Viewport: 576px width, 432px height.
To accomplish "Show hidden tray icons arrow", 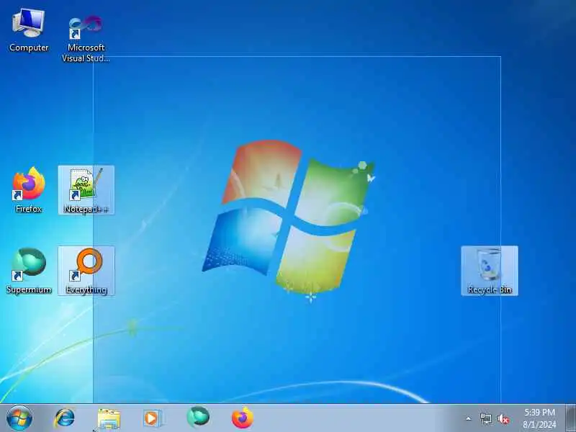I will [469, 418].
